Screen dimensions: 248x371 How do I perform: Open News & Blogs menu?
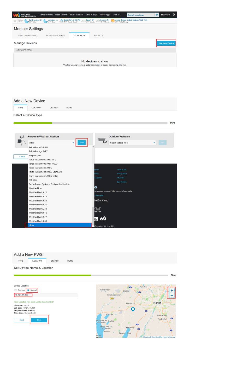click(x=91, y=15)
